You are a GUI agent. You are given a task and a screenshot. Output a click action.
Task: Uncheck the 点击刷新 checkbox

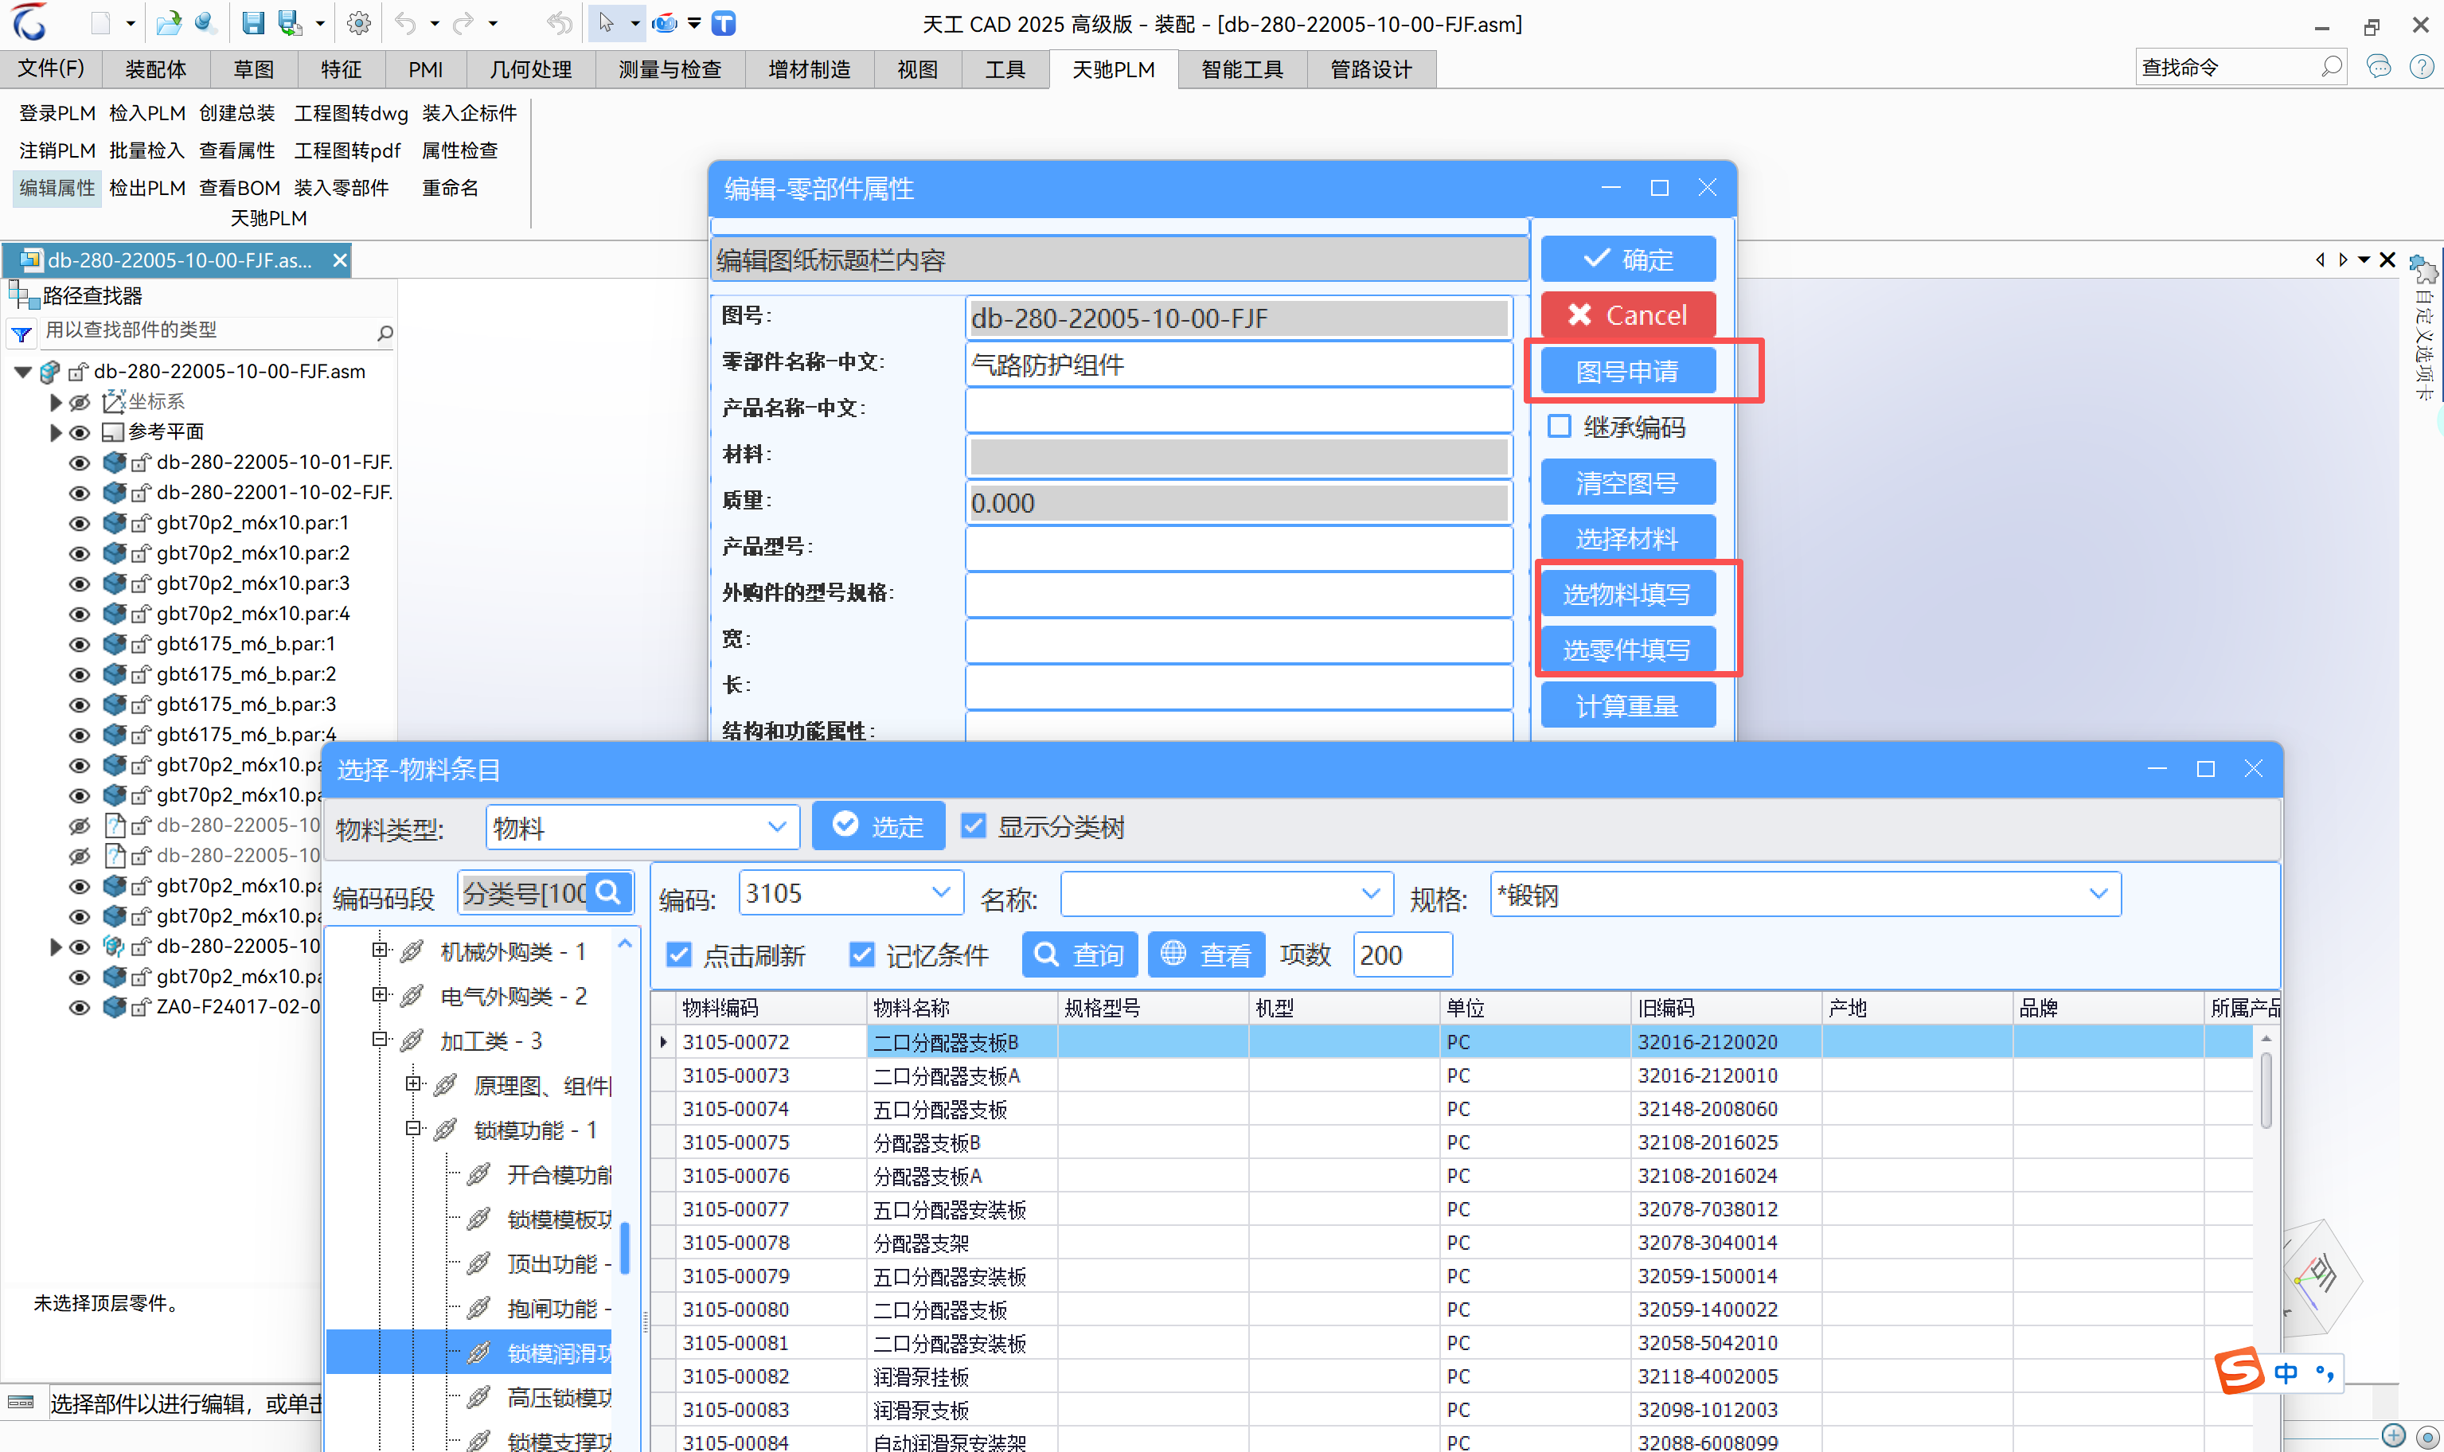point(679,954)
